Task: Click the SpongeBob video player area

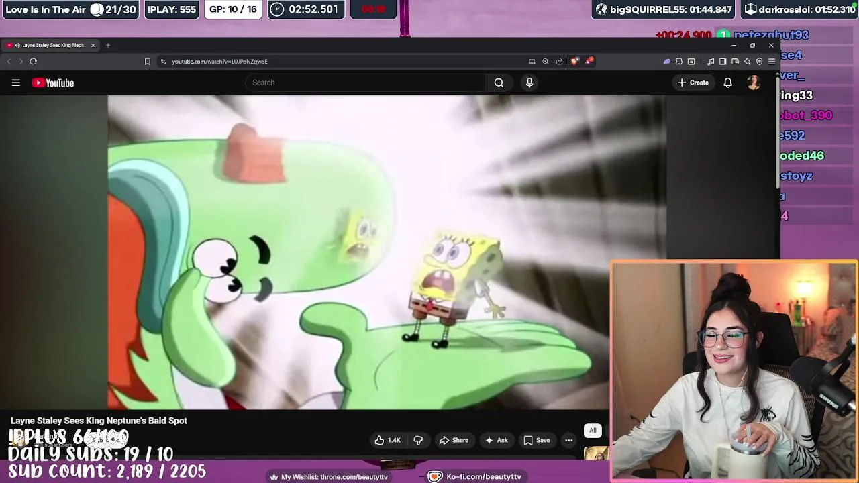Action: click(x=387, y=252)
